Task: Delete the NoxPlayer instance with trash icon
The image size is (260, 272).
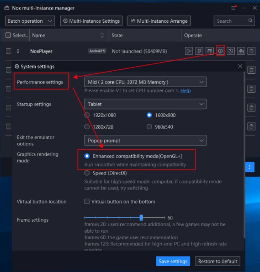Action: 251,51
